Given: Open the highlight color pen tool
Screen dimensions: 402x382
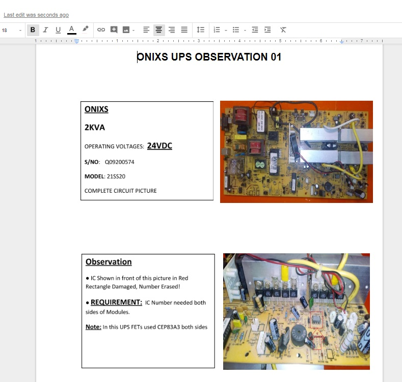Looking at the screenshot, I should 86,29.
